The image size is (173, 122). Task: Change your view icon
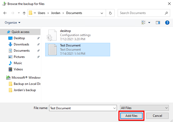pos(143,23)
